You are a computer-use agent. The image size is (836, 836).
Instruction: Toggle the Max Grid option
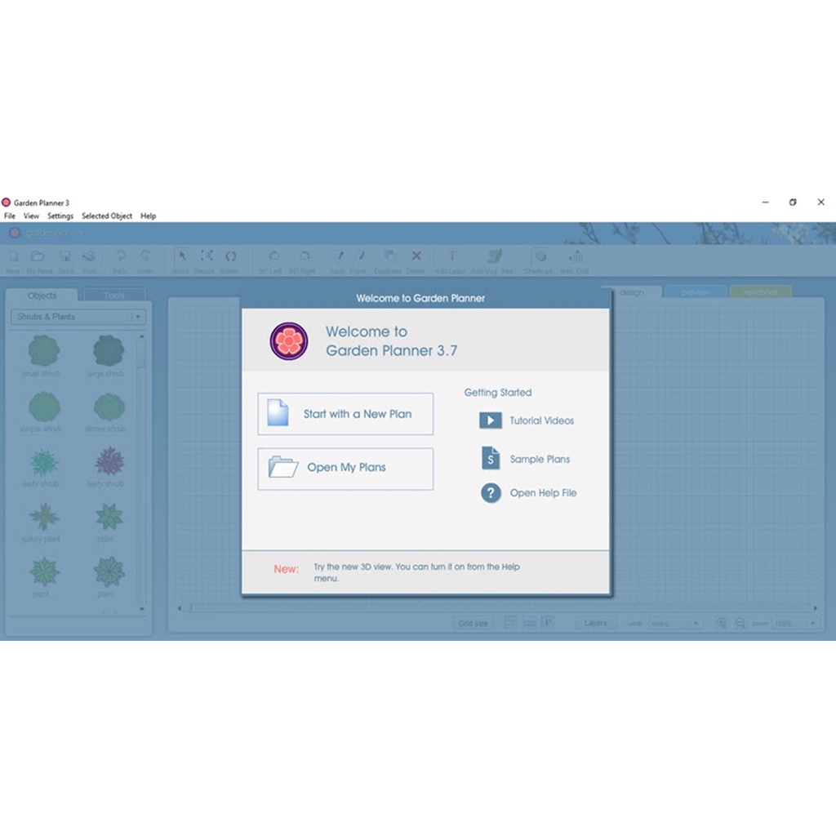pos(575,257)
